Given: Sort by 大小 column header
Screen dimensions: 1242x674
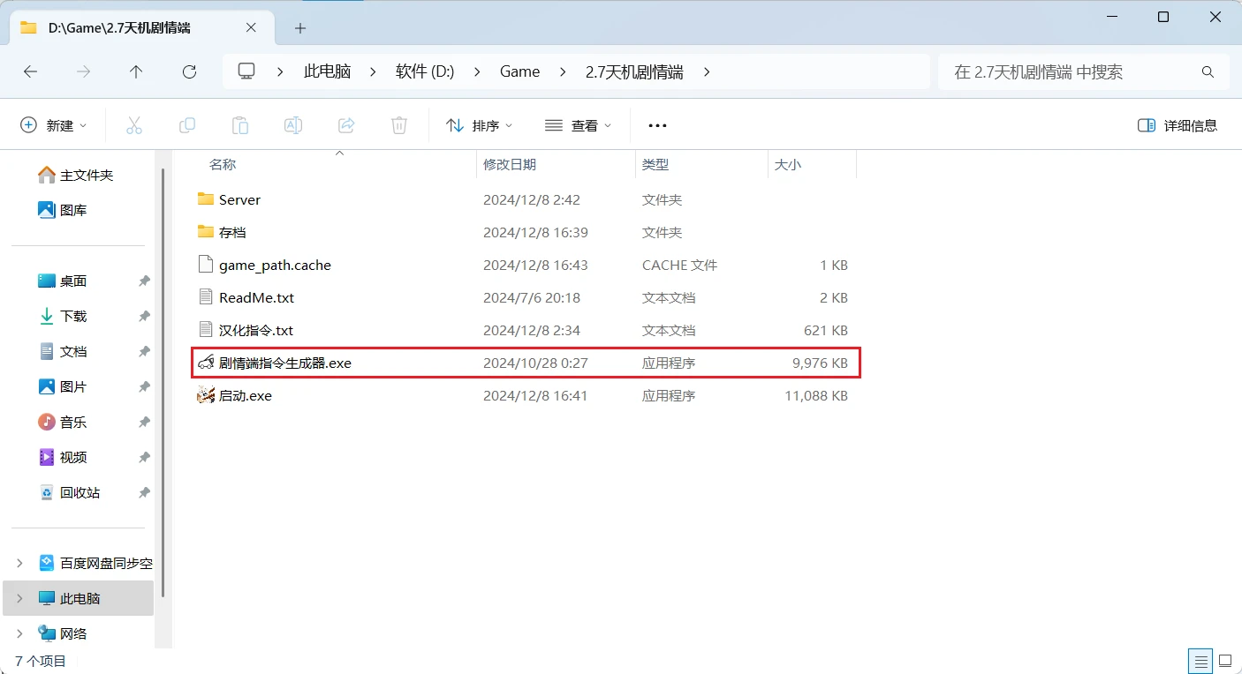Looking at the screenshot, I should tap(788, 164).
